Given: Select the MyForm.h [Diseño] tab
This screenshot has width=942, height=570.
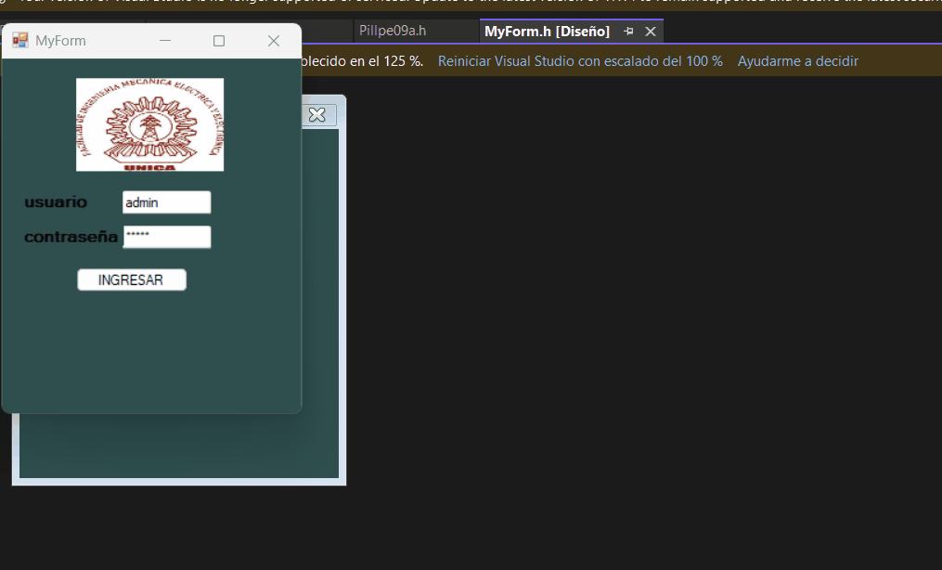Looking at the screenshot, I should click(547, 32).
